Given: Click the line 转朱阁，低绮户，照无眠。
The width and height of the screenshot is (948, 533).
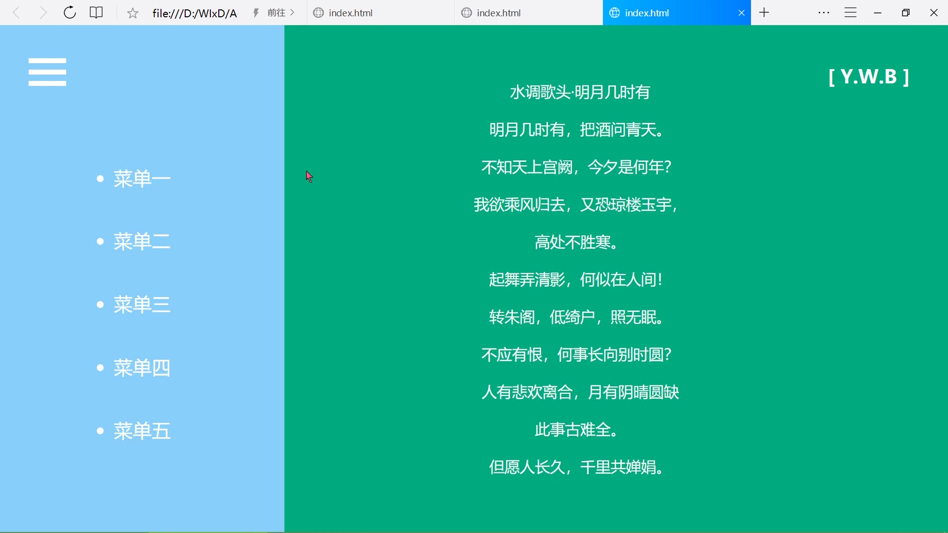Looking at the screenshot, I should tap(577, 317).
